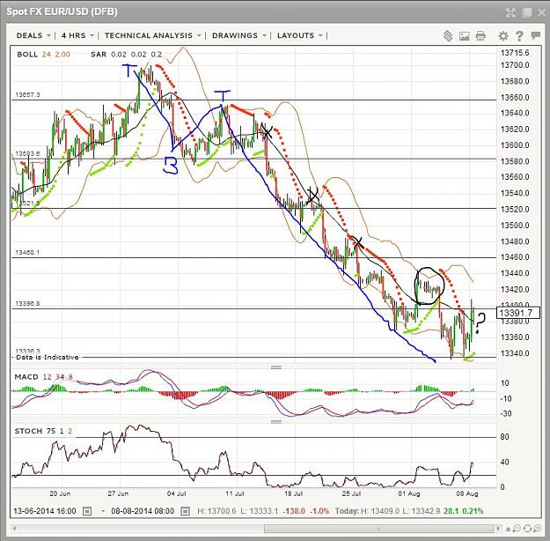Click the save chart image icon
Viewport: 550px width, 541px height.
coord(464,36)
